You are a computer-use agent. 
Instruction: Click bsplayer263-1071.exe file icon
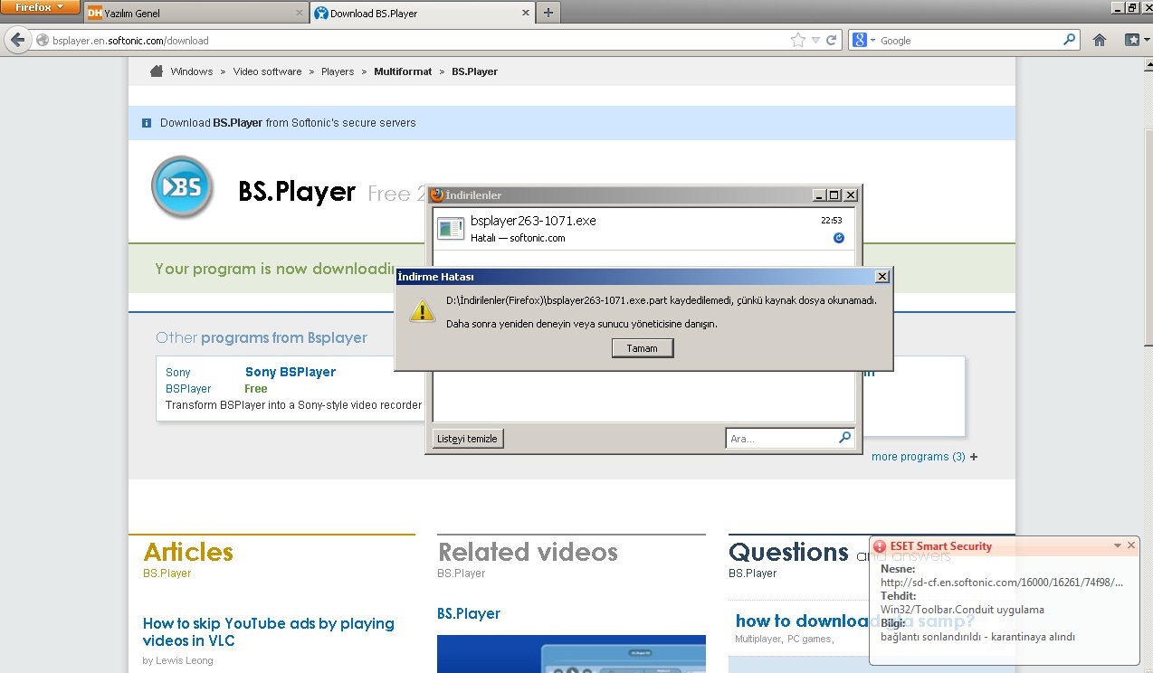(451, 229)
